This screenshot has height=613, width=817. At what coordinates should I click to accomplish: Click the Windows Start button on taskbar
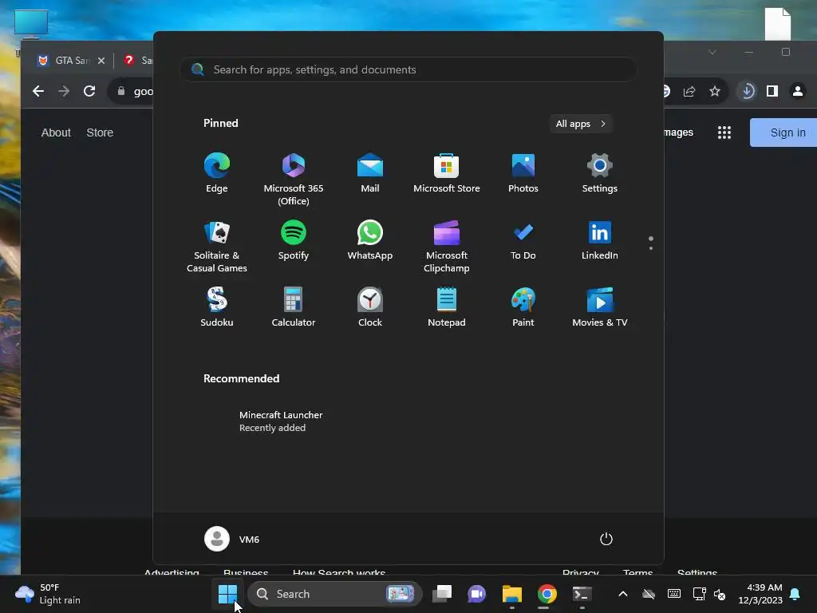(x=227, y=594)
